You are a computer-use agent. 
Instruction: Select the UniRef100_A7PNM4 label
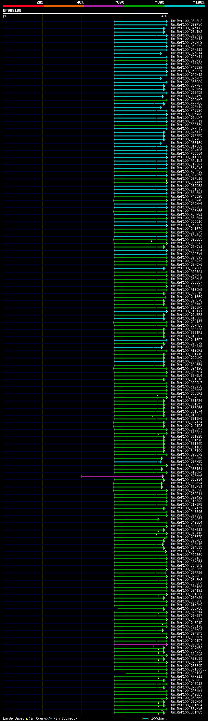[187, 89]
